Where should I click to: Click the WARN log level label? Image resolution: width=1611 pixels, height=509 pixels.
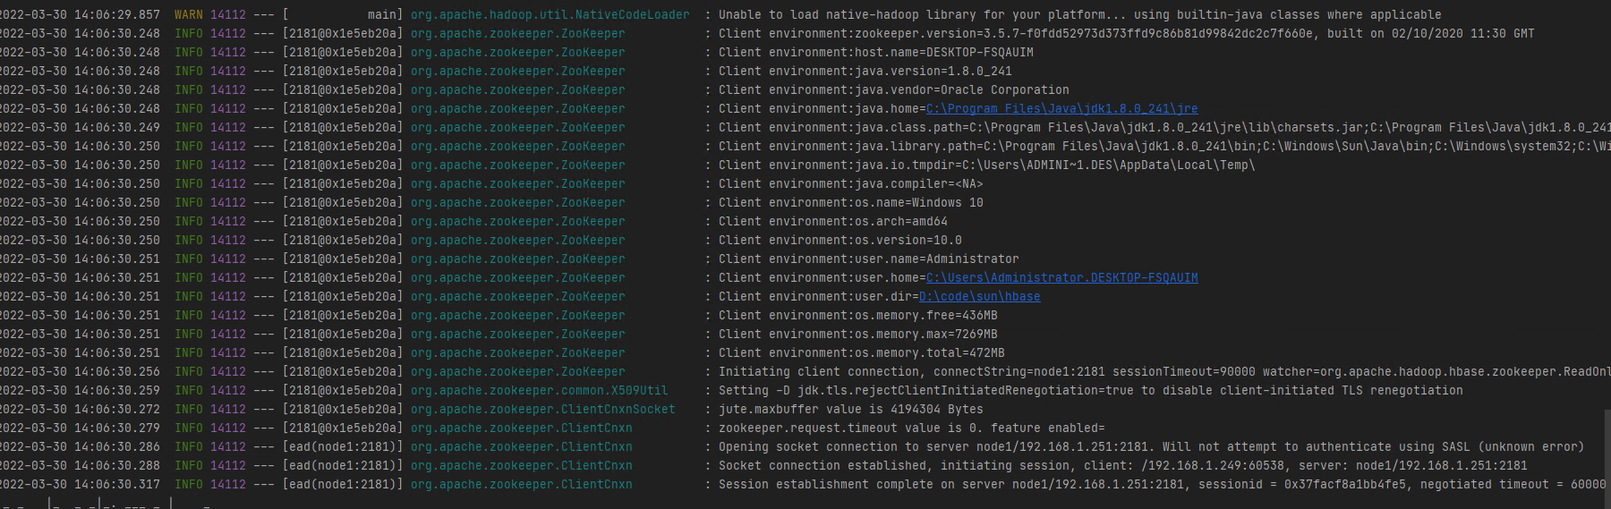(x=189, y=15)
